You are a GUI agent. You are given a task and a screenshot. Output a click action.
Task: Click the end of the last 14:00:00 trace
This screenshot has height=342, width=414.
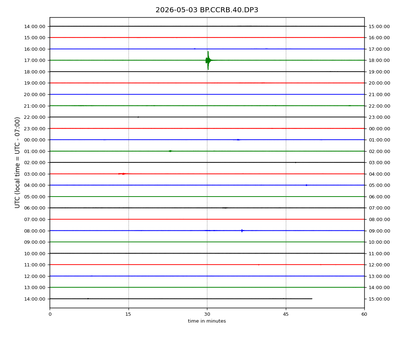(x=312, y=299)
